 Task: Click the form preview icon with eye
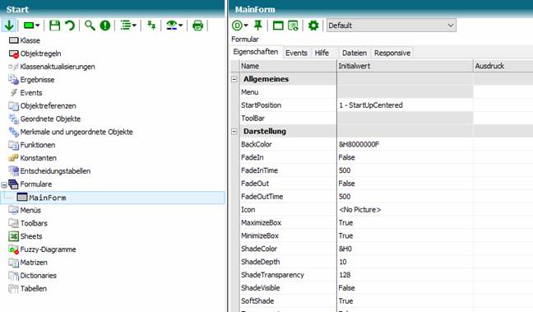[x=293, y=26]
